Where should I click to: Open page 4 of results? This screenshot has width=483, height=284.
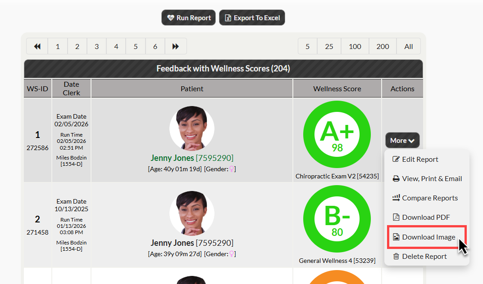pos(116,46)
